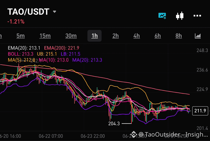The image size is (210, 141).
Task: Tap the MA(10): 213.0 indicator label
Action: coord(54,60)
